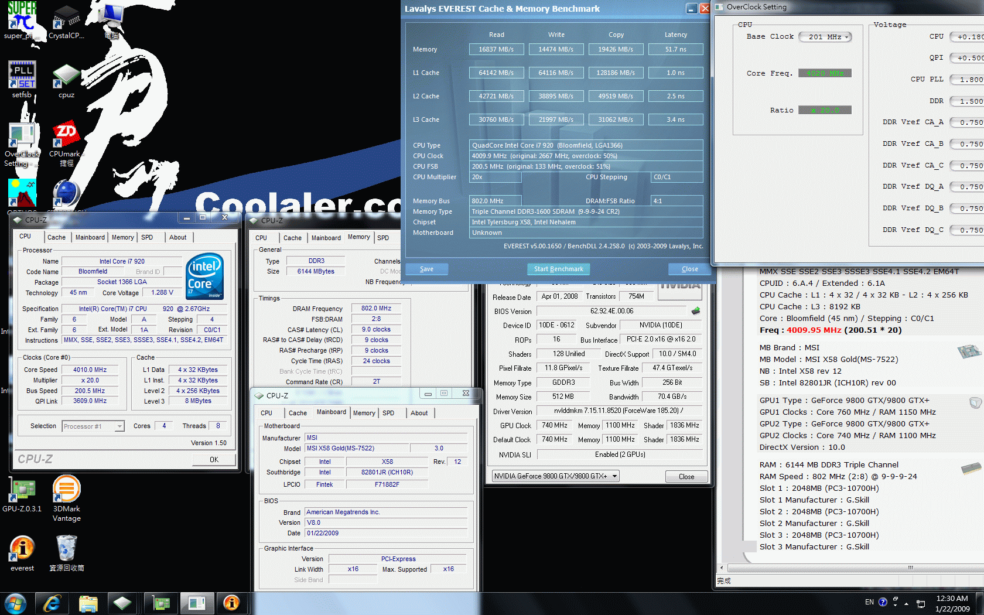This screenshot has height=615, width=984.
Task: Click OK in the CPU-Z window
Action: pyautogui.click(x=214, y=459)
